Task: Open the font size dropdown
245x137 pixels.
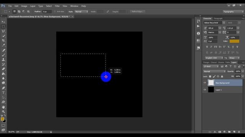Action: (220, 28)
